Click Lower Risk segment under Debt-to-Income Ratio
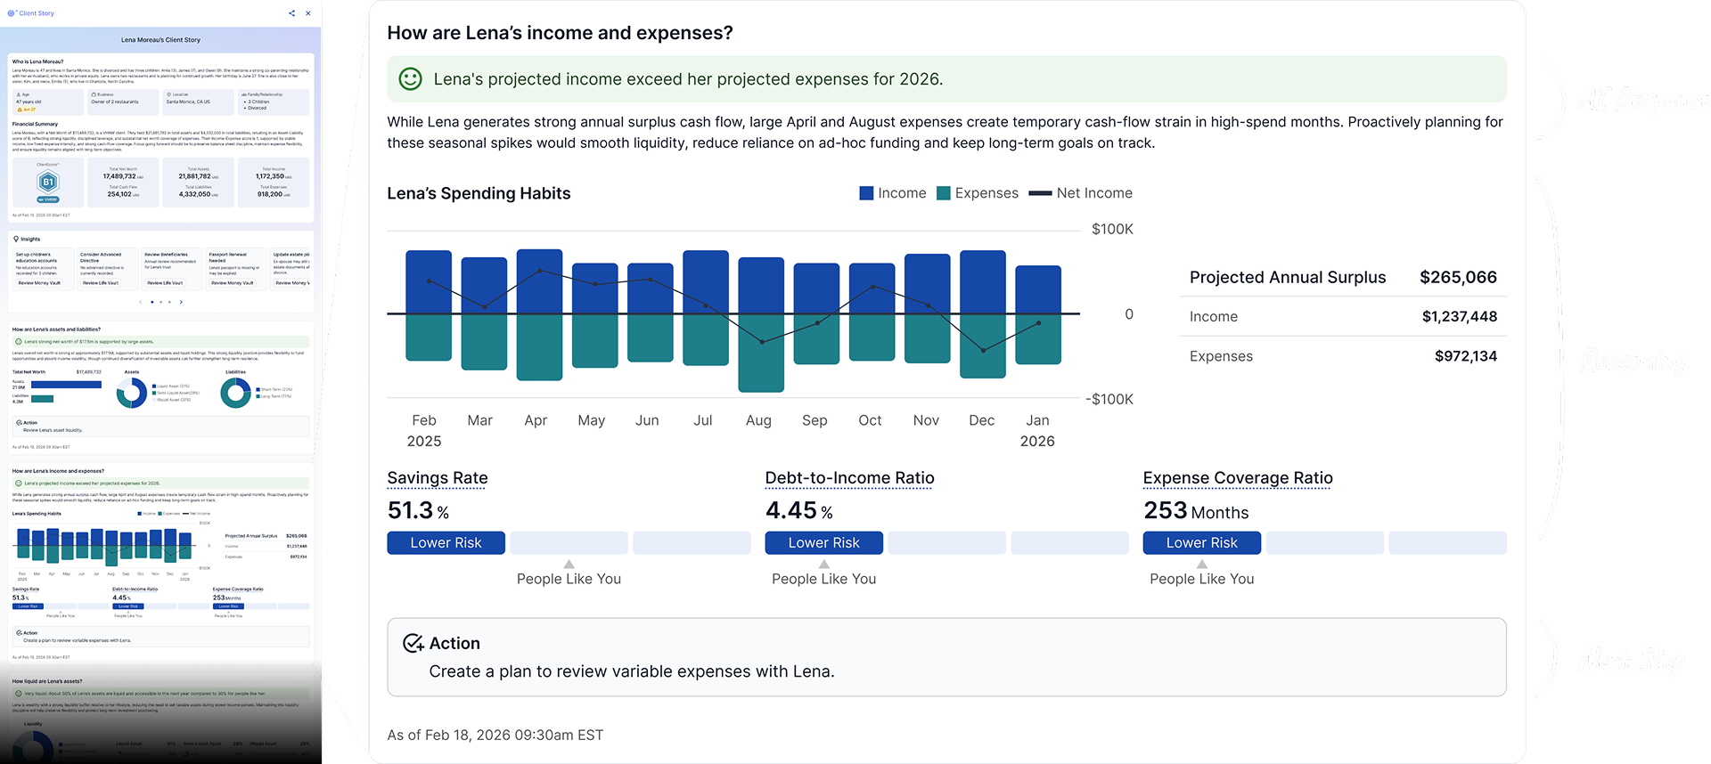The image size is (1711, 764). 823,543
